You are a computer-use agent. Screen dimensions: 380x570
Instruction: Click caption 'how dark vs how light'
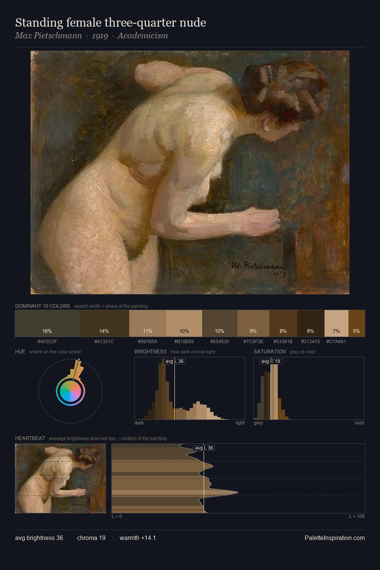193,352
